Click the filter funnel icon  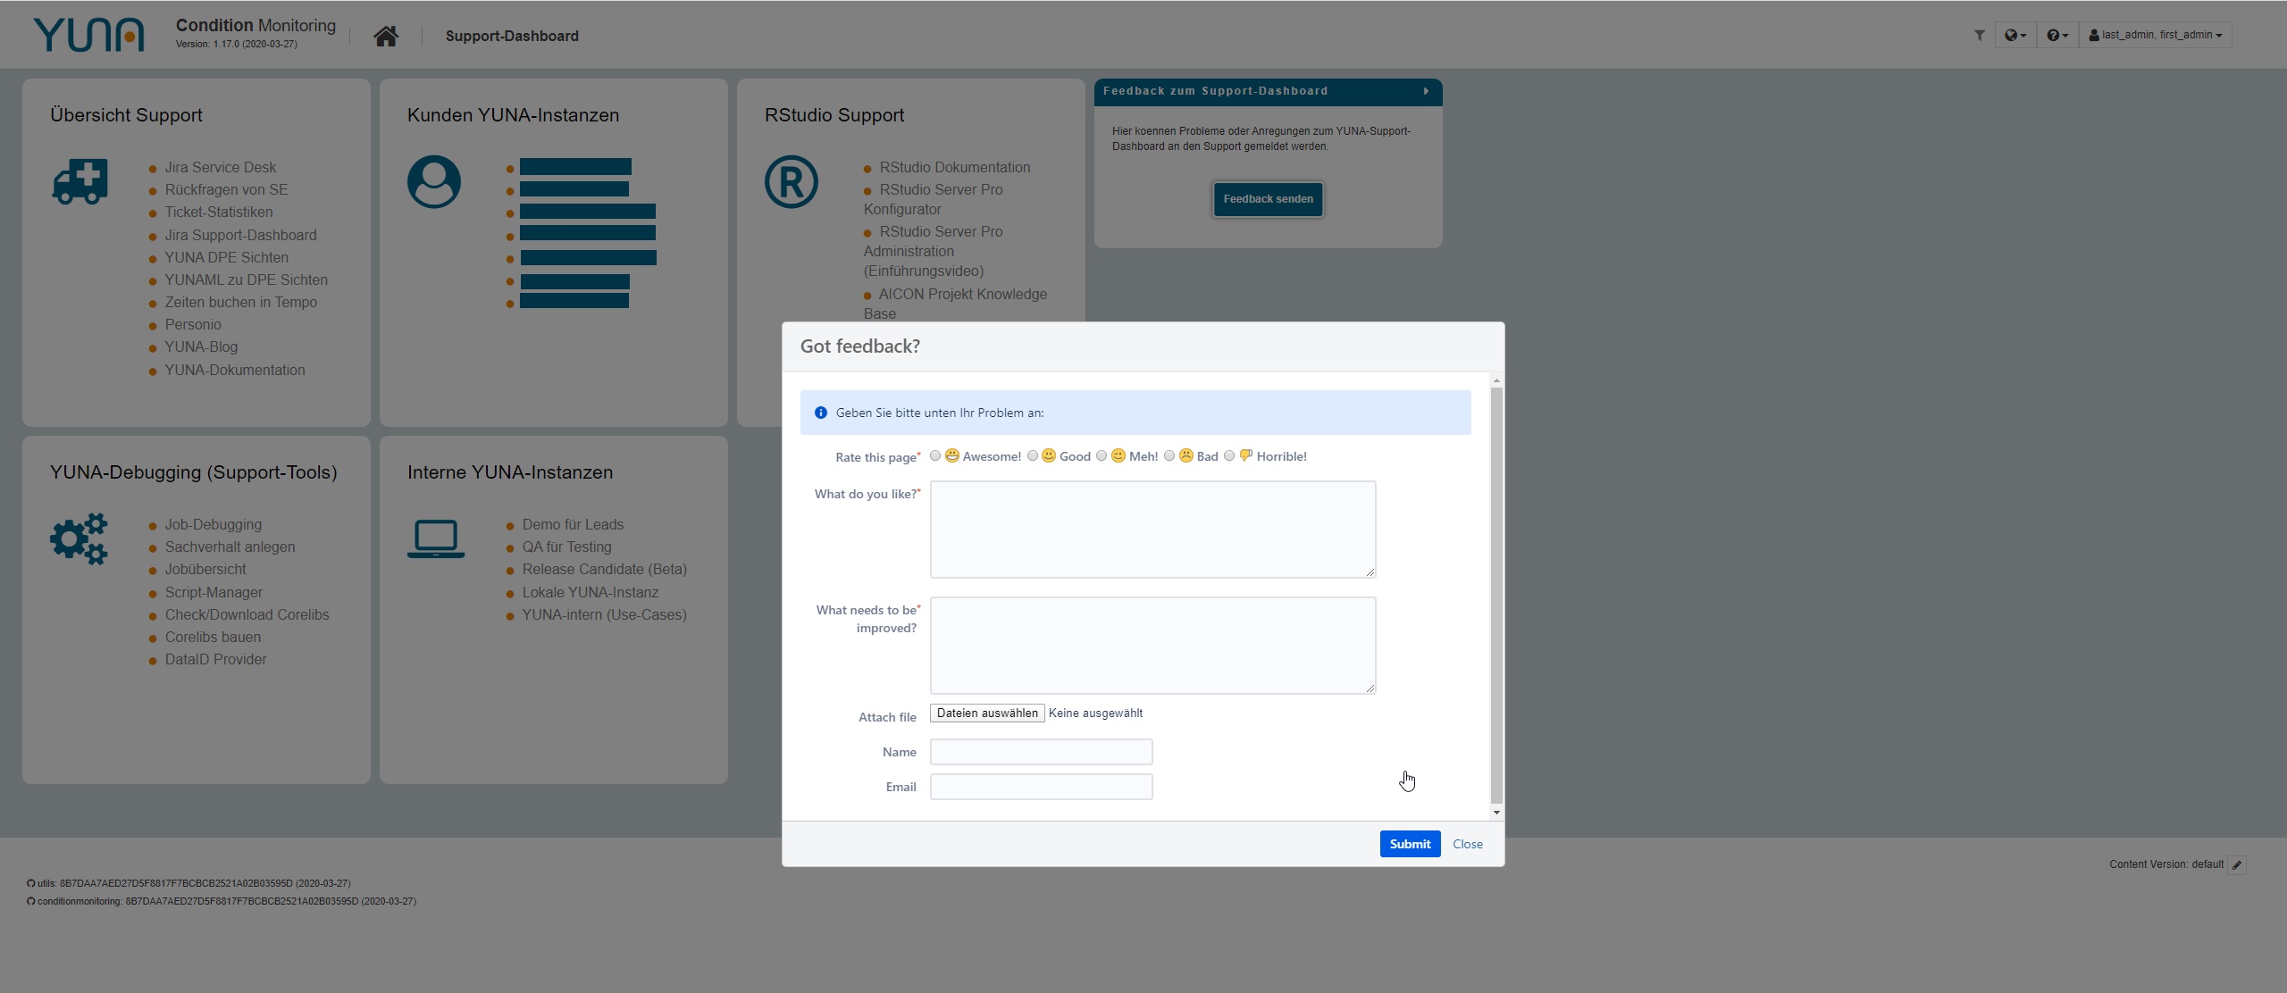point(1979,35)
